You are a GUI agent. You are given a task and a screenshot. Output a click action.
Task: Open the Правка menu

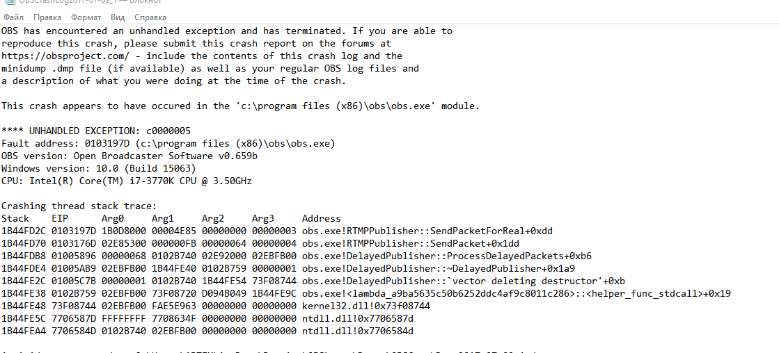(47, 17)
